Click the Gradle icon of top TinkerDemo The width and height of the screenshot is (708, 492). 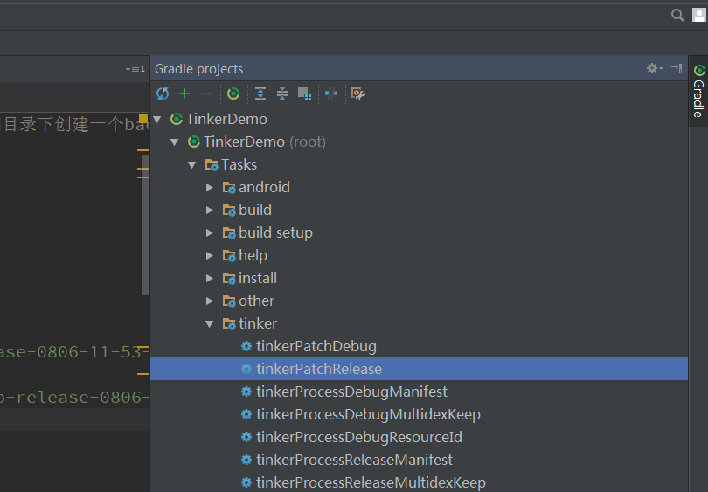pyautogui.click(x=176, y=119)
